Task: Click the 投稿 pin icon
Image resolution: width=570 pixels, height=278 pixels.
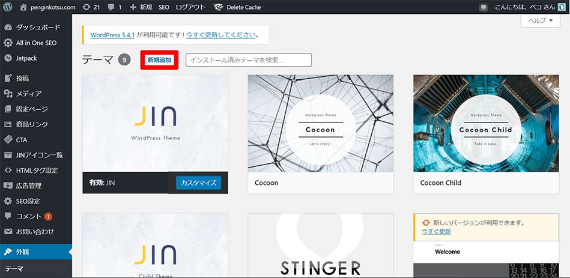Action: 8,78
